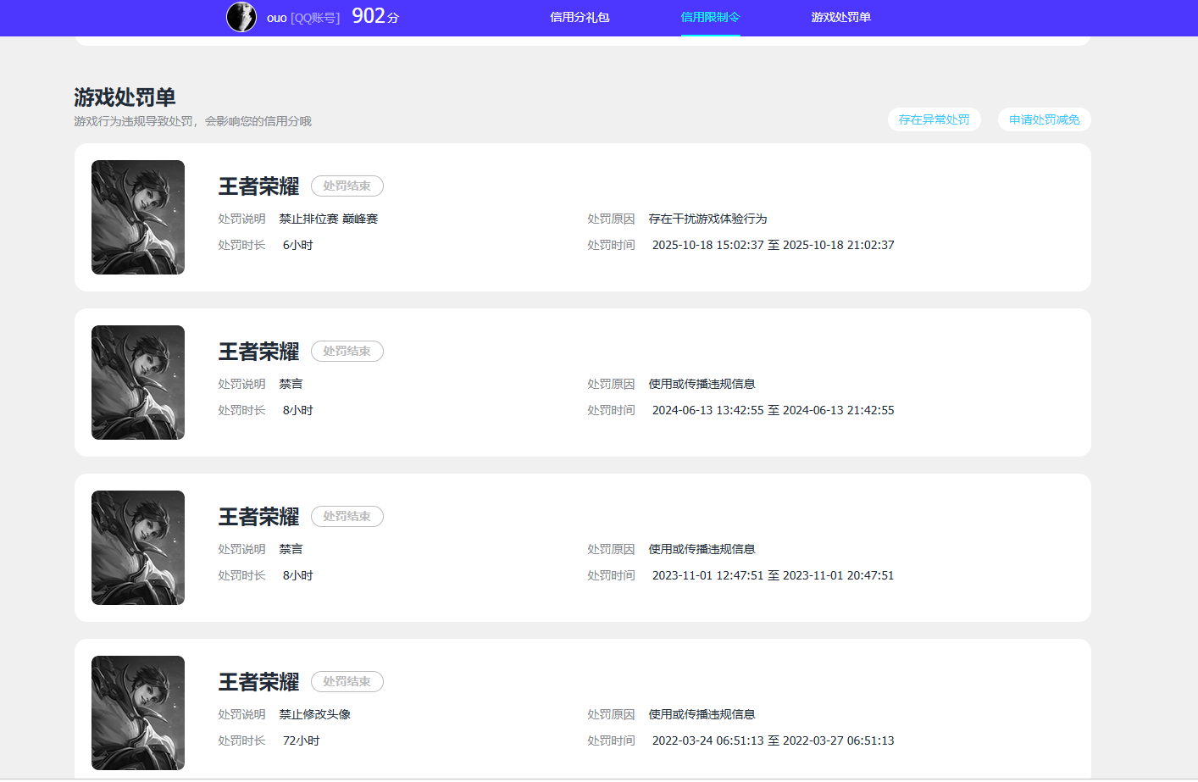Click the time range starting 2025-10-18 15:02:37
The image size is (1198, 782).
(x=774, y=245)
